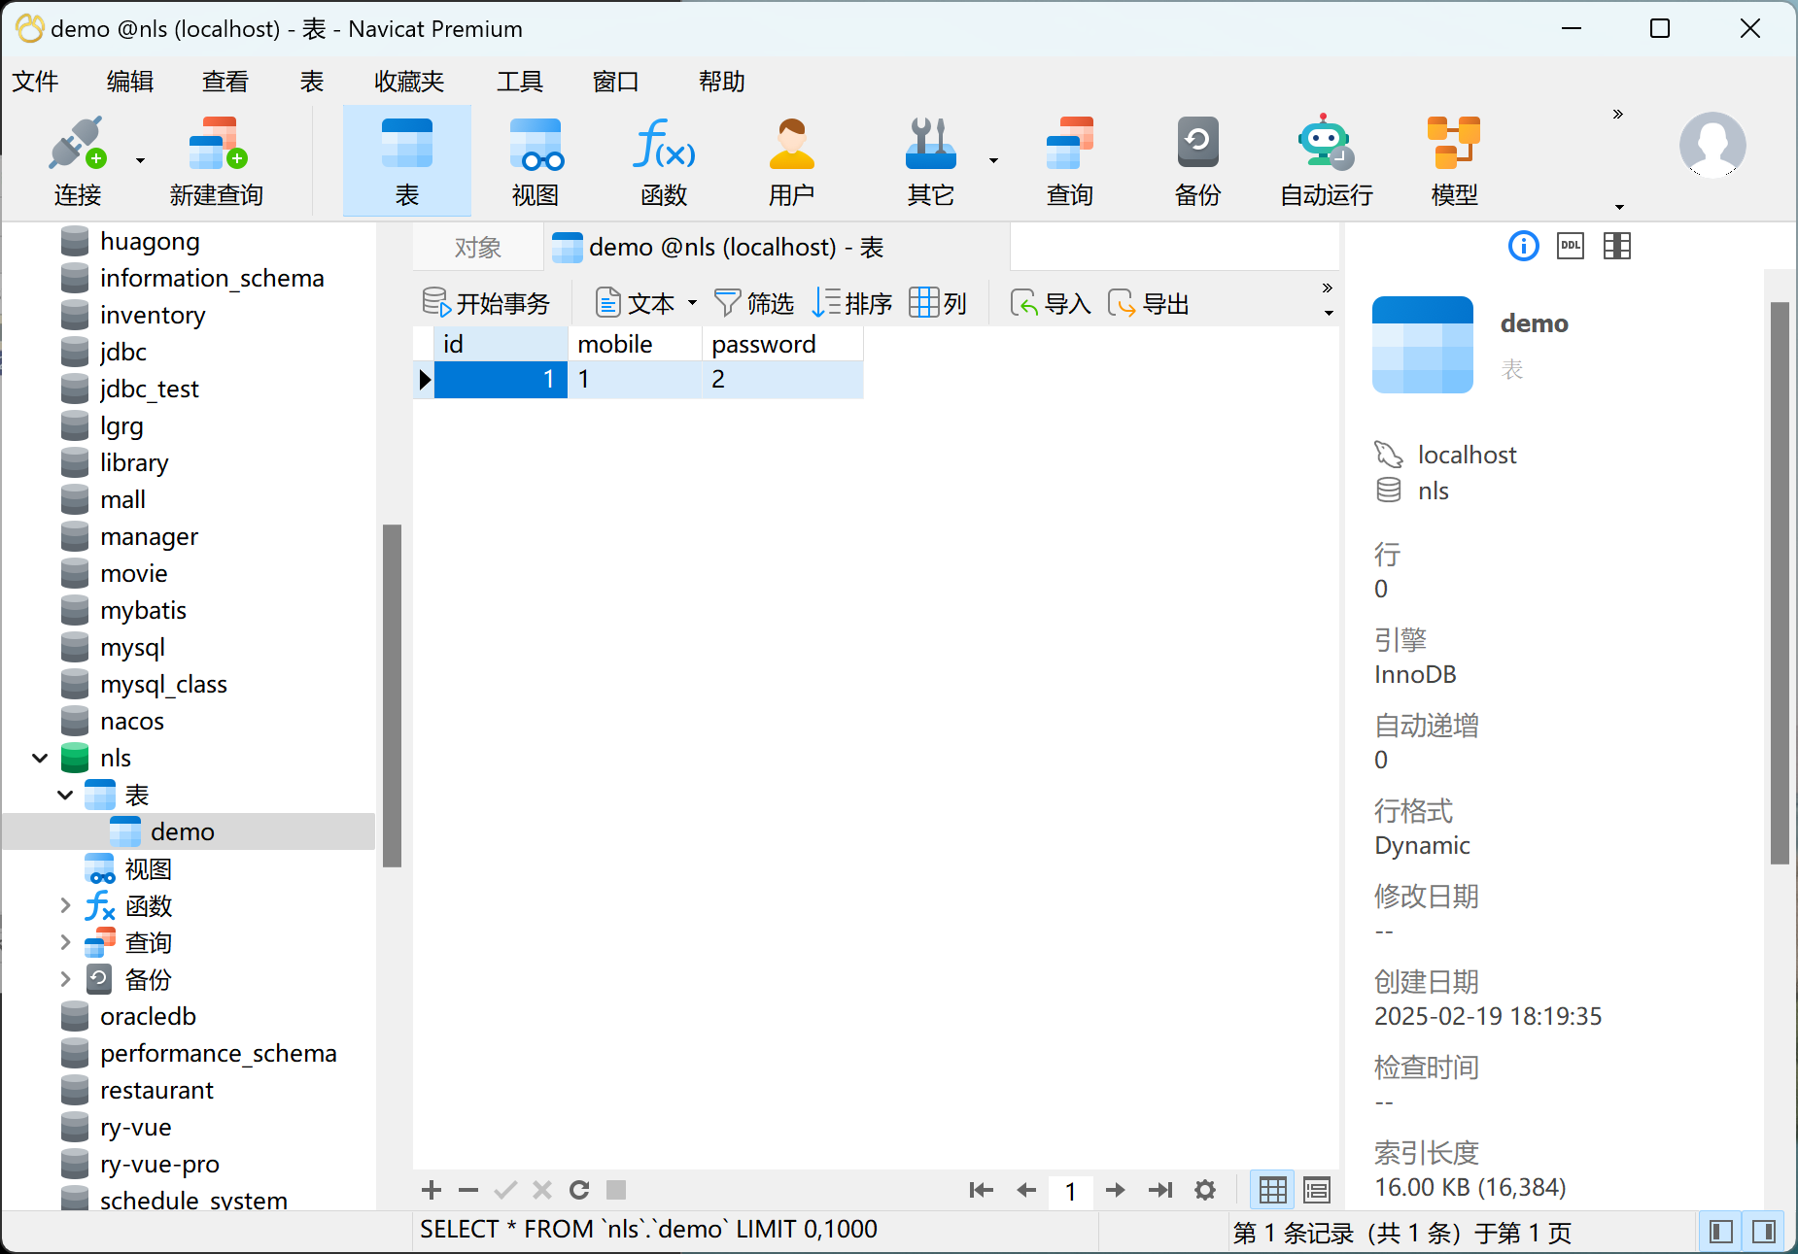Switch to the 对象 tab
Viewport: 1798px width, 1254px height.
click(477, 248)
